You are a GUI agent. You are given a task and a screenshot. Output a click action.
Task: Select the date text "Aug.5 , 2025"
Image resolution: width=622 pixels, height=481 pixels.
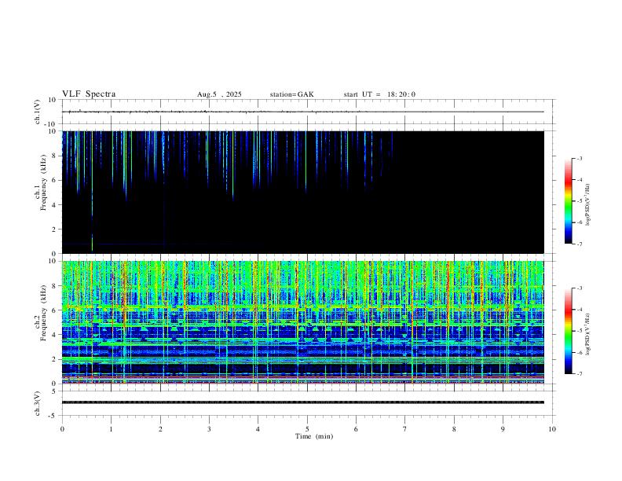point(219,94)
